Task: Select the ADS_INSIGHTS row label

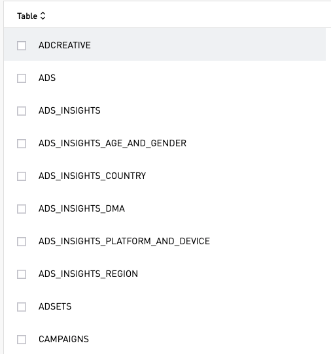Action: pos(69,110)
